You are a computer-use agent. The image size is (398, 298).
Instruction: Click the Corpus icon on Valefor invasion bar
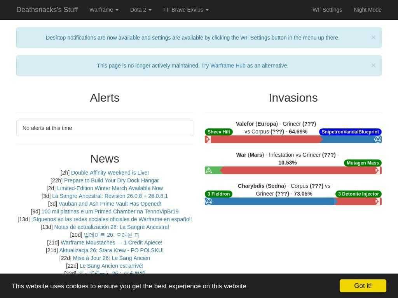[x=378, y=139]
